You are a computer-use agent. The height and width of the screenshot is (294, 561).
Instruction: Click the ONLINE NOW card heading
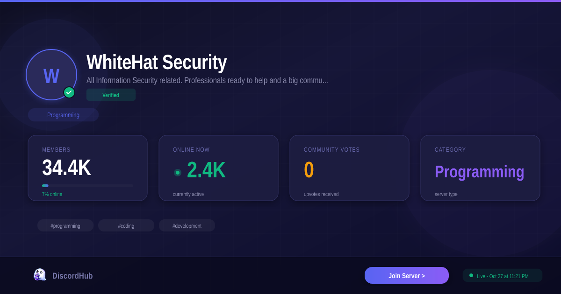pyautogui.click(x=191, y=150)
